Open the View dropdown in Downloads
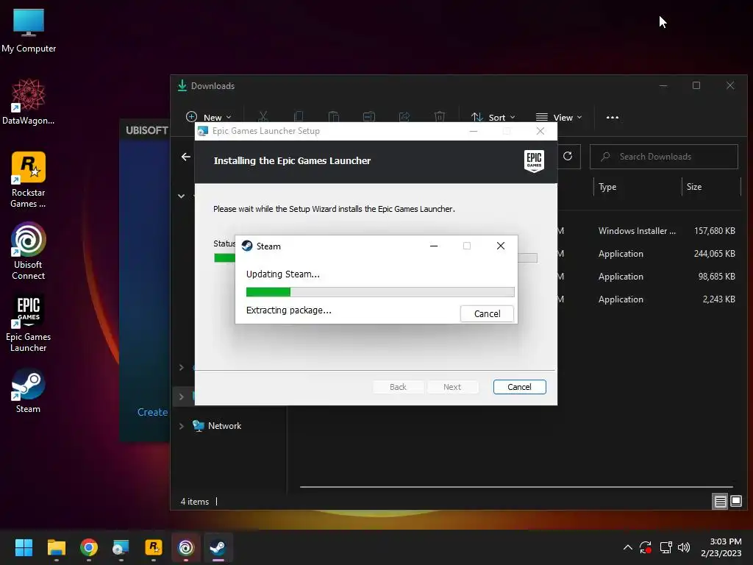The height and width of the screenshot is (565, 753). click(559, 117)
